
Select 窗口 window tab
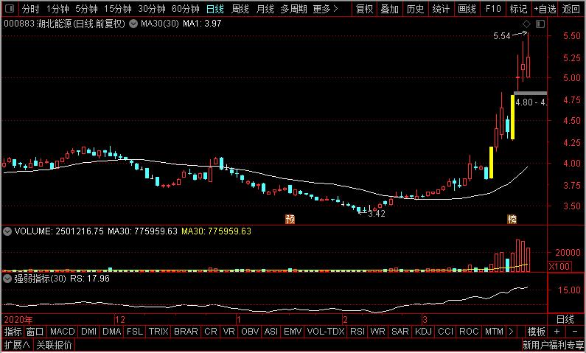click(35, 332)
